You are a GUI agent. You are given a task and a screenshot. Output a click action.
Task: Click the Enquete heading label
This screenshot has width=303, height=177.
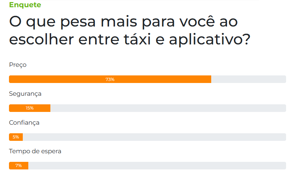[x=25, y=5]
